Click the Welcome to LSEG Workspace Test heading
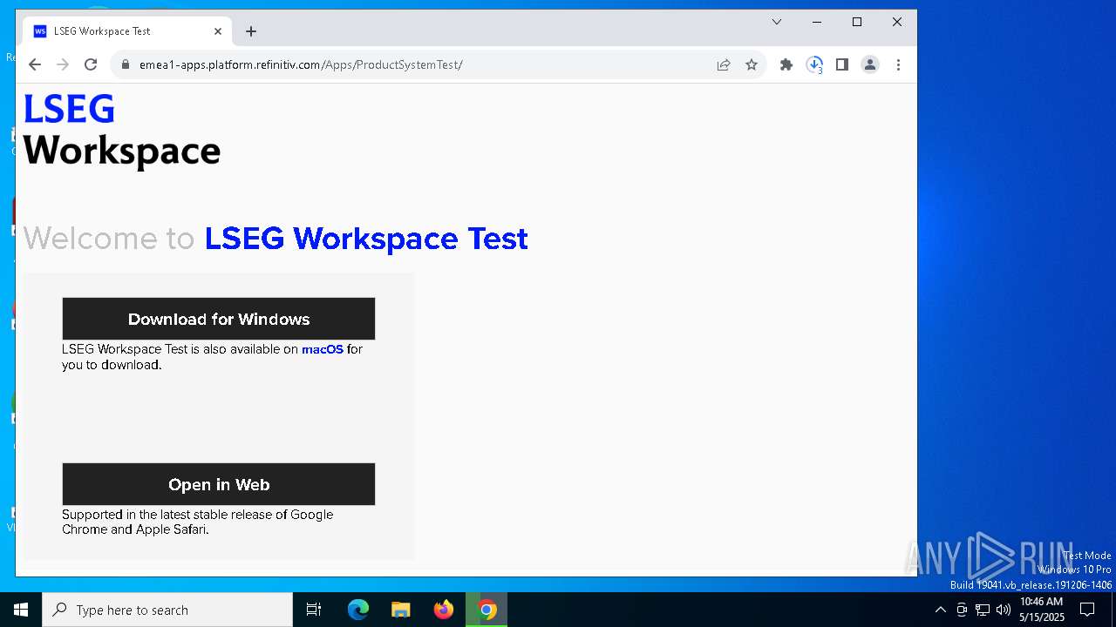Viewport: 1116px width, 627px height. pyautogui.click(x=276, y=239)
